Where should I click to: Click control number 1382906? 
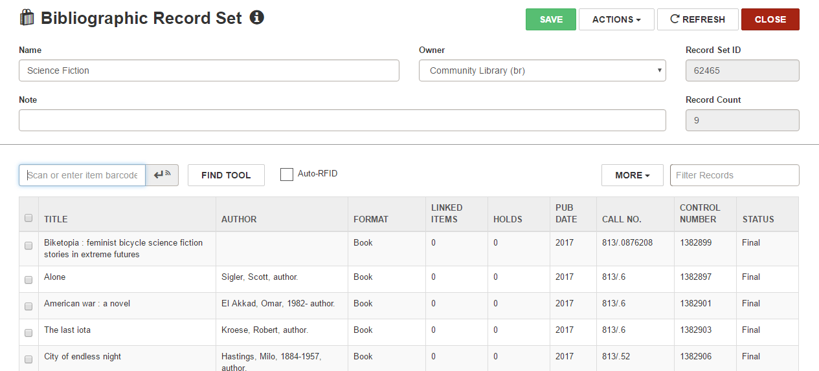695,356
